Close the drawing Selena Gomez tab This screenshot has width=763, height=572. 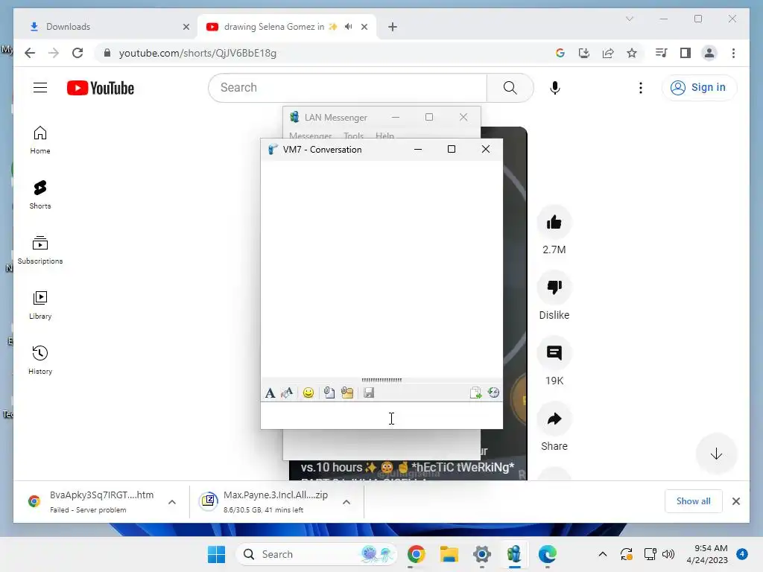[364, 27]
